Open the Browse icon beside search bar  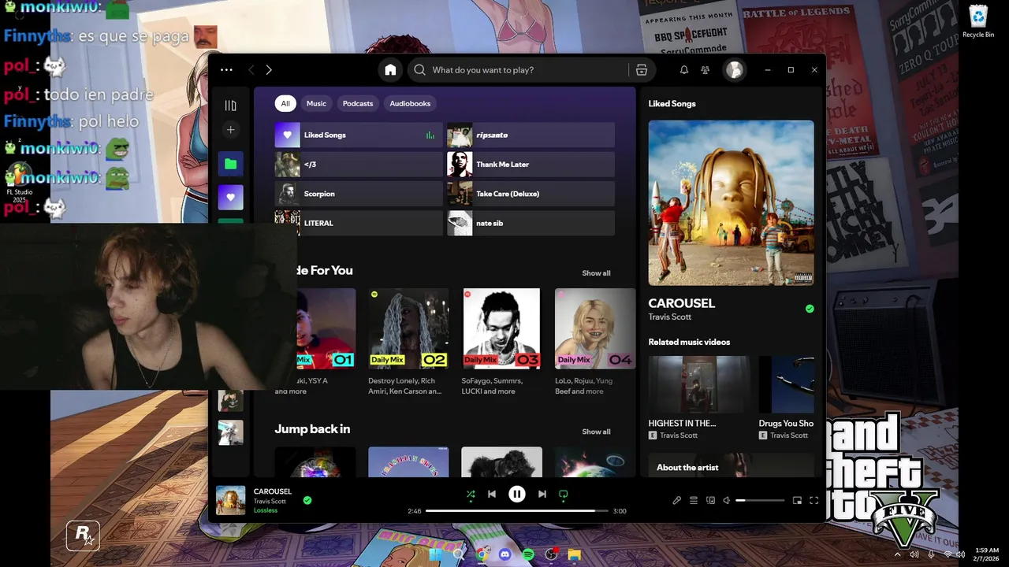coord(642,70)
